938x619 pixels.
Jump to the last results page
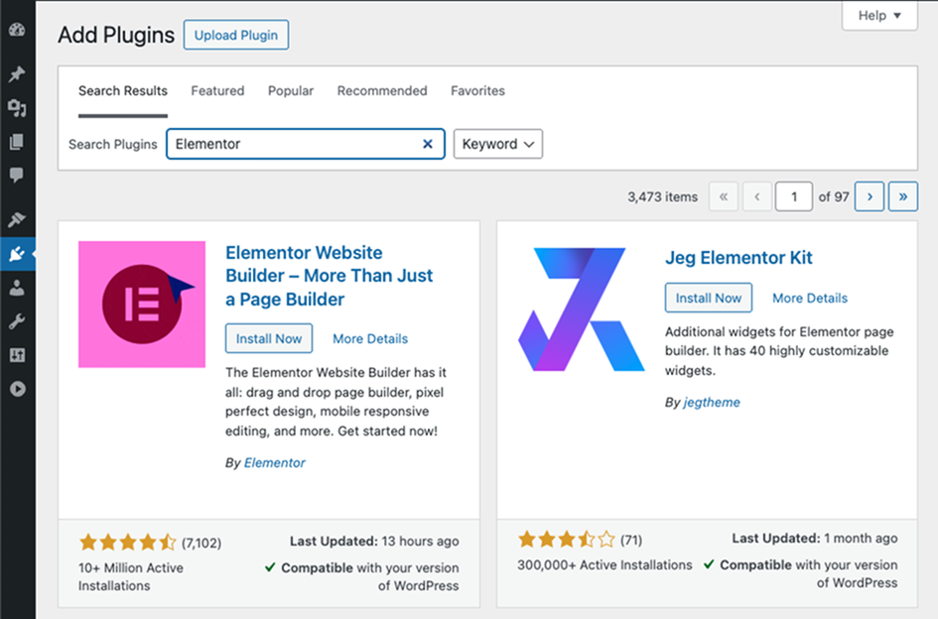[x=902, y=196]
